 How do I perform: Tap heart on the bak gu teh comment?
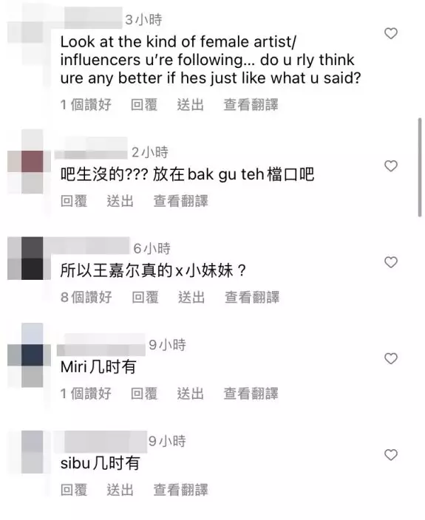(x=391, y=165)
